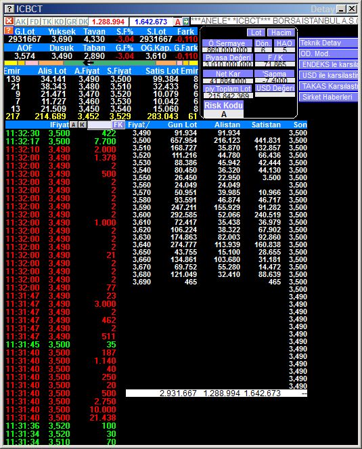Click the red A indicator in top toolbar

click(x=178, y=22)
